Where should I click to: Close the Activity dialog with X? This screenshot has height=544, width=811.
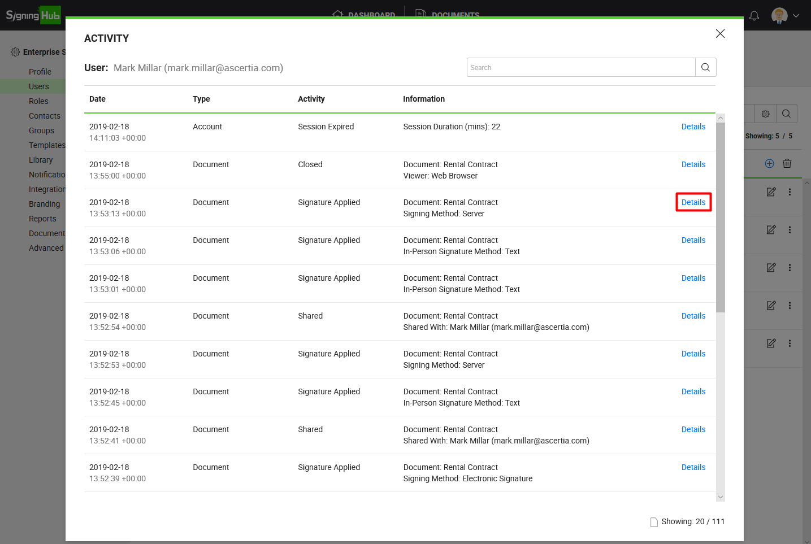(720, 34)
